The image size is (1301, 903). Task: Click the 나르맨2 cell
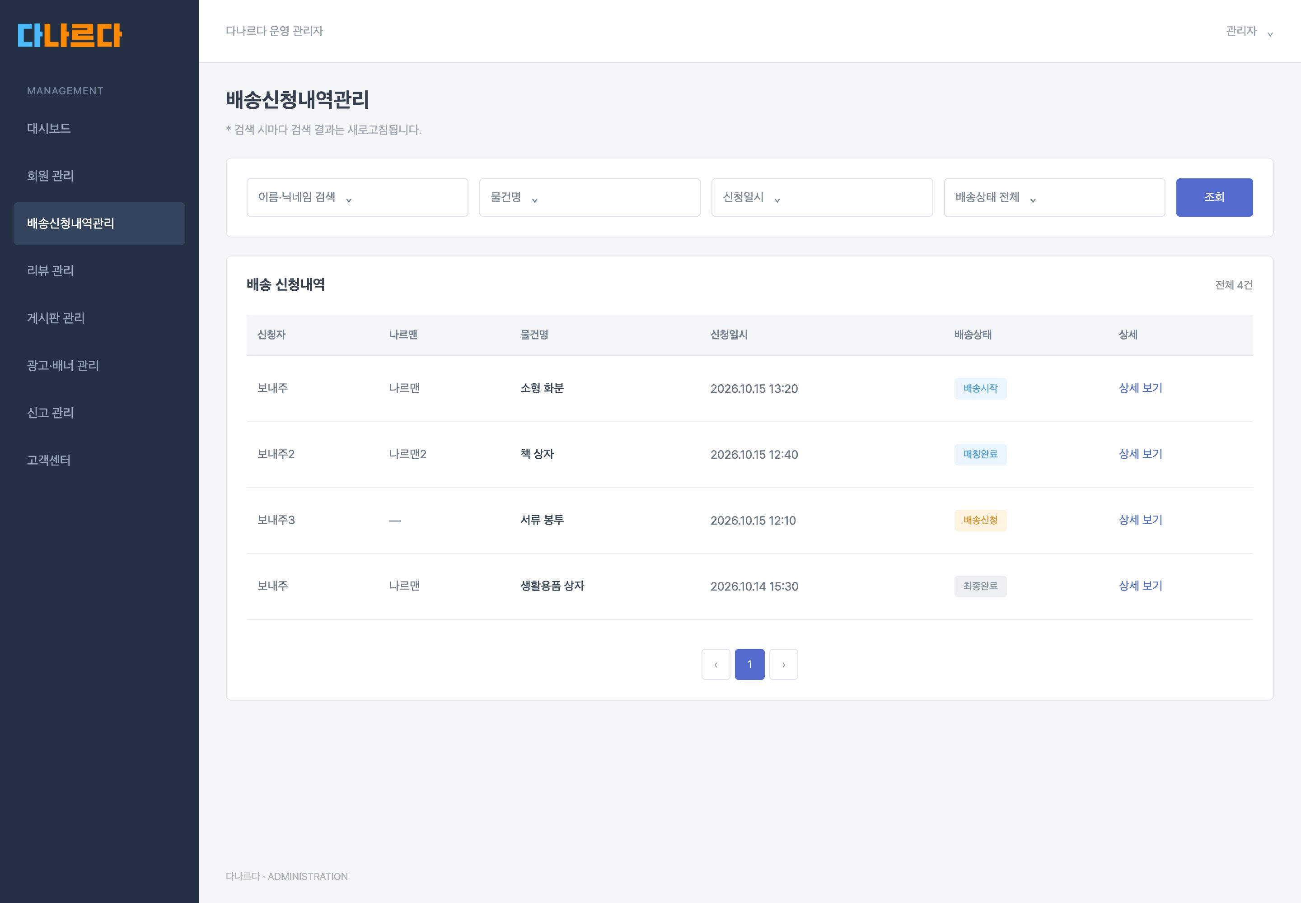407,454
